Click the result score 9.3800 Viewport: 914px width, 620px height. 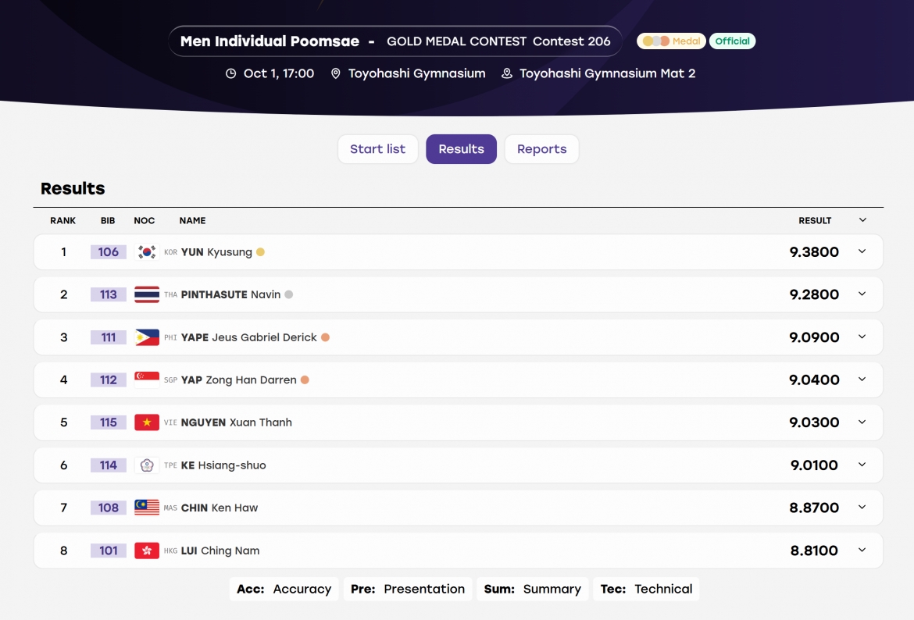[x=814, y=251]
